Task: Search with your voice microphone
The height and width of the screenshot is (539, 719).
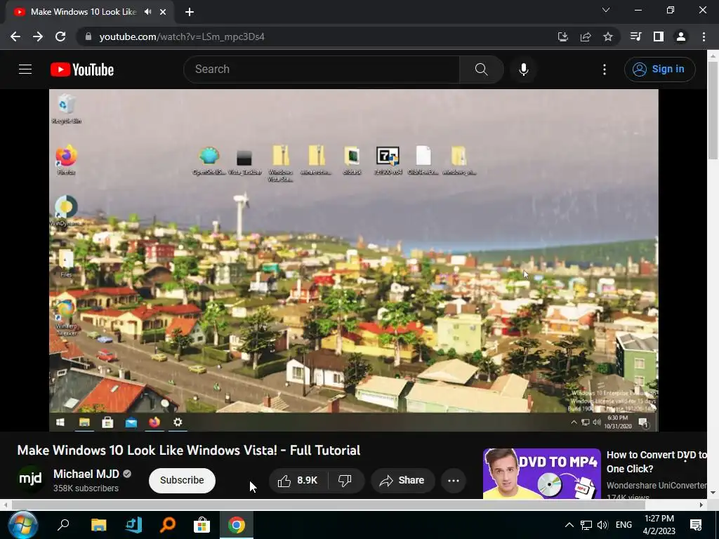Action: (524, 69)
